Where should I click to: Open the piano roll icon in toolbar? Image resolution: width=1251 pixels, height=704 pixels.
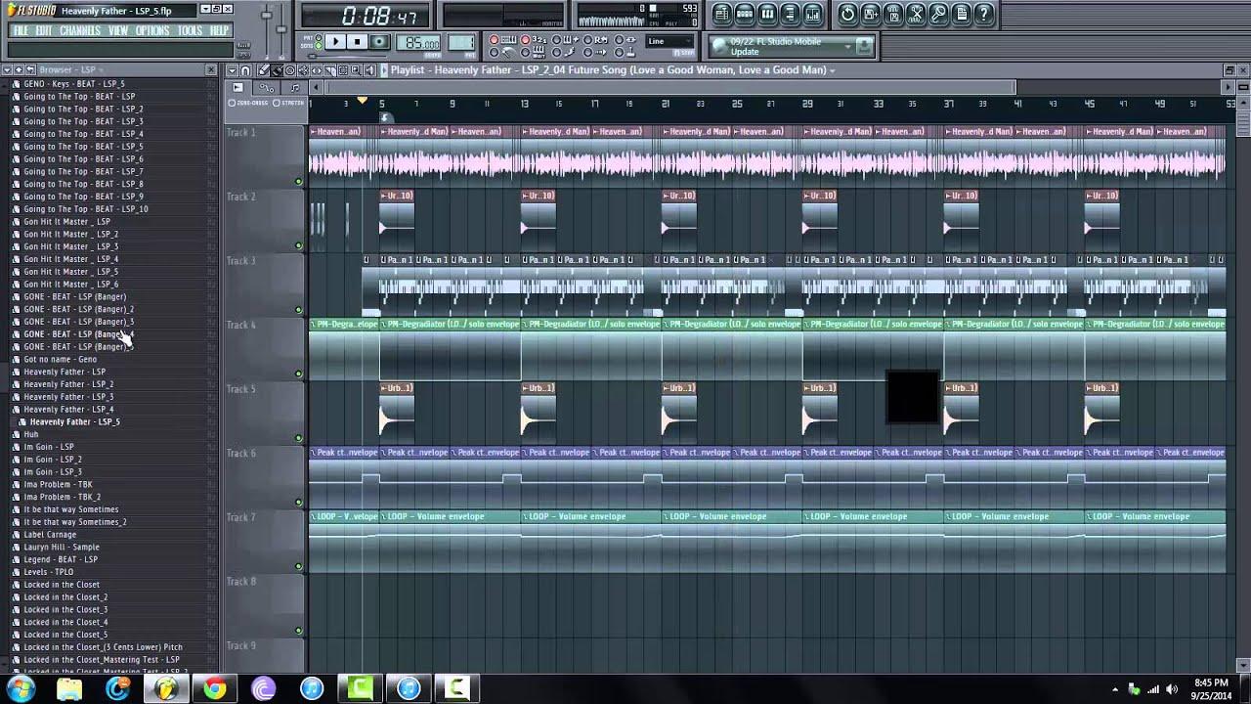coord(767,14)
